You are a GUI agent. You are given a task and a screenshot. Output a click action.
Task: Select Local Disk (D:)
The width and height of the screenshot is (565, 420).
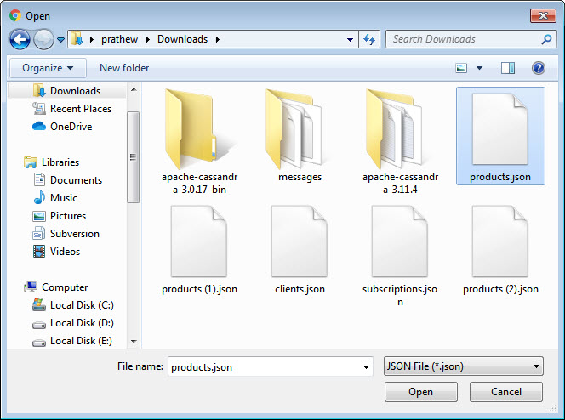tap(73, 323)
